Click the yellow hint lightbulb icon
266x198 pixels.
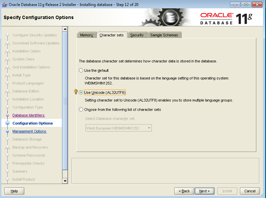(76, 91)
